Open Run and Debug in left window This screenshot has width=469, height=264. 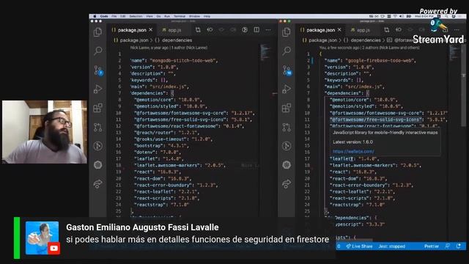pyautogui.click(x=97, y=89)
